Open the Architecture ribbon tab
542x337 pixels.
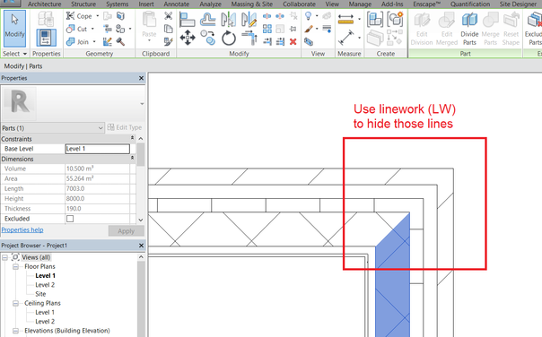(x=45, y=4)
